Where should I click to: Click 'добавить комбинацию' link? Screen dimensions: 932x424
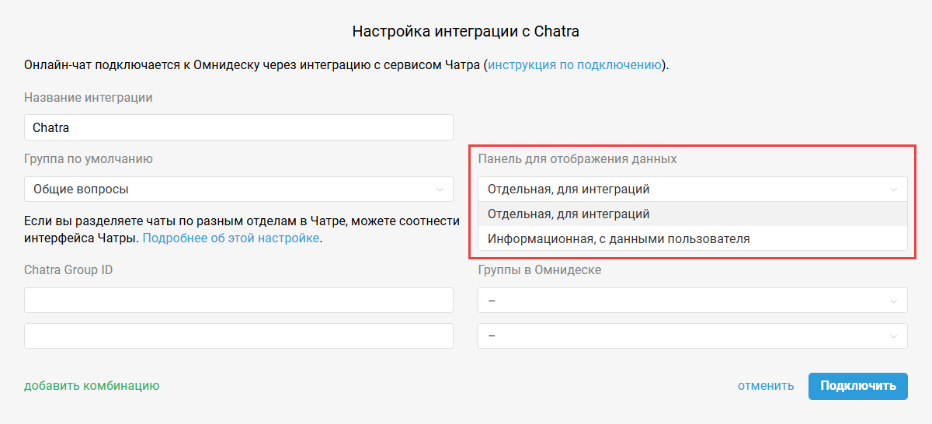click(x=92, y=385)
